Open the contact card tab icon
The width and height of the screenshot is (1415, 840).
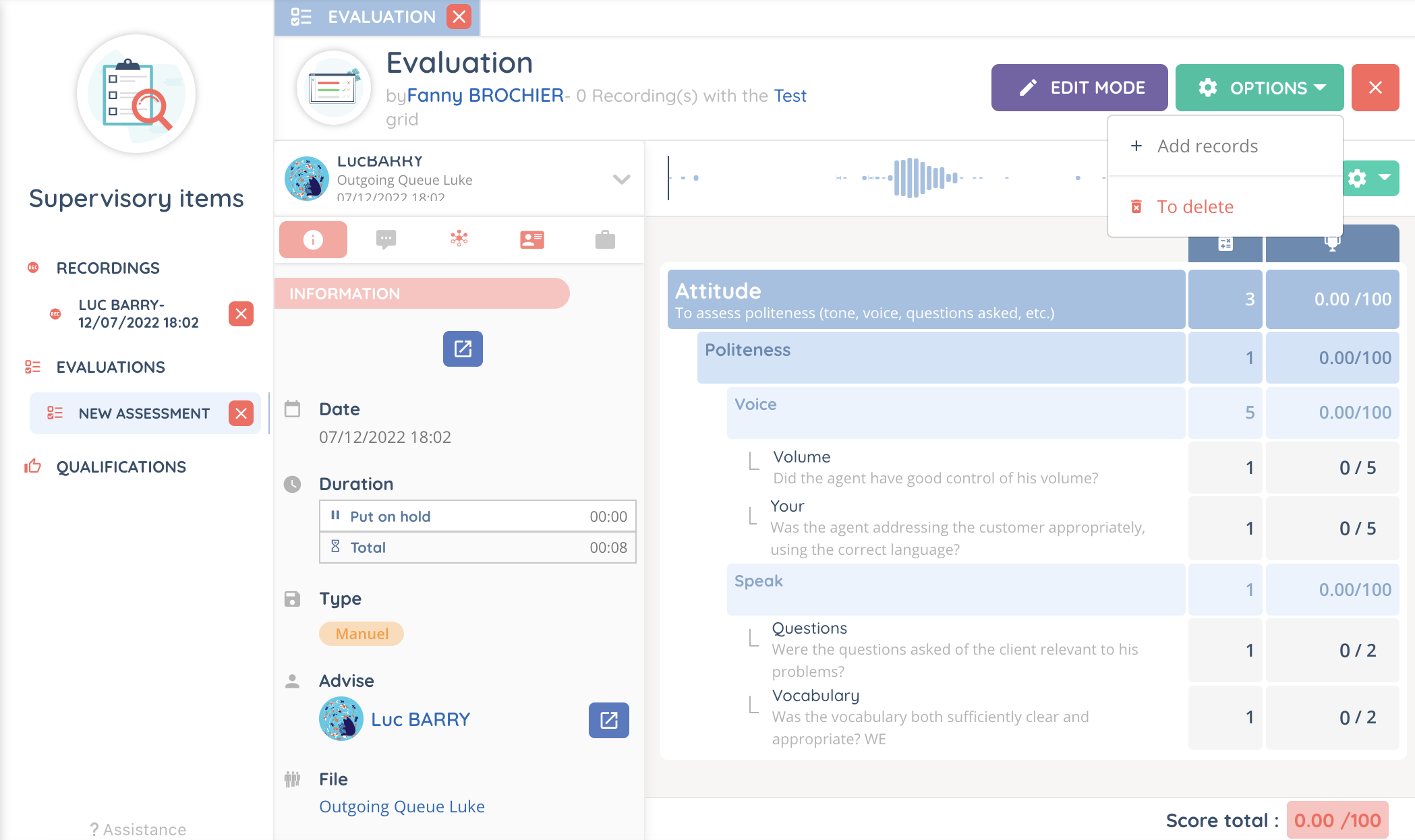pyautogui.click(x=532, y=239)
